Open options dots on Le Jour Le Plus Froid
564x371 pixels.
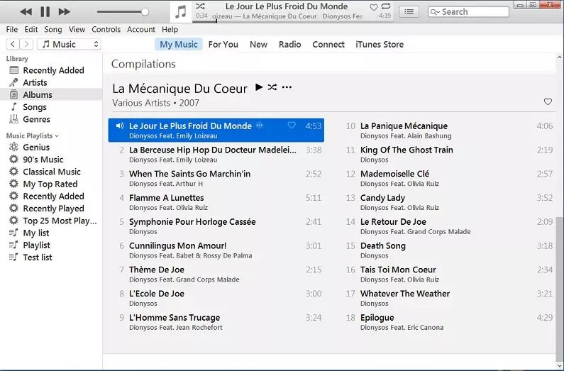tap(260, 126)
